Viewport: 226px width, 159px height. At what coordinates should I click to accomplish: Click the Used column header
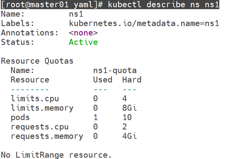102,80
